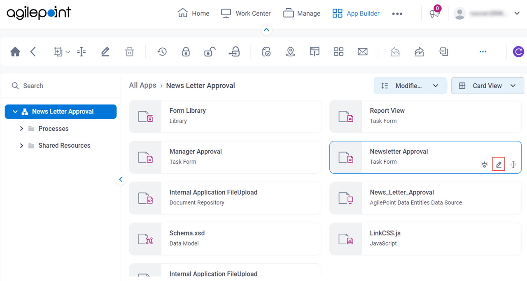Open the Modified sort dropdown
Viewport: 527px width, 281px height.
point(410,86)
